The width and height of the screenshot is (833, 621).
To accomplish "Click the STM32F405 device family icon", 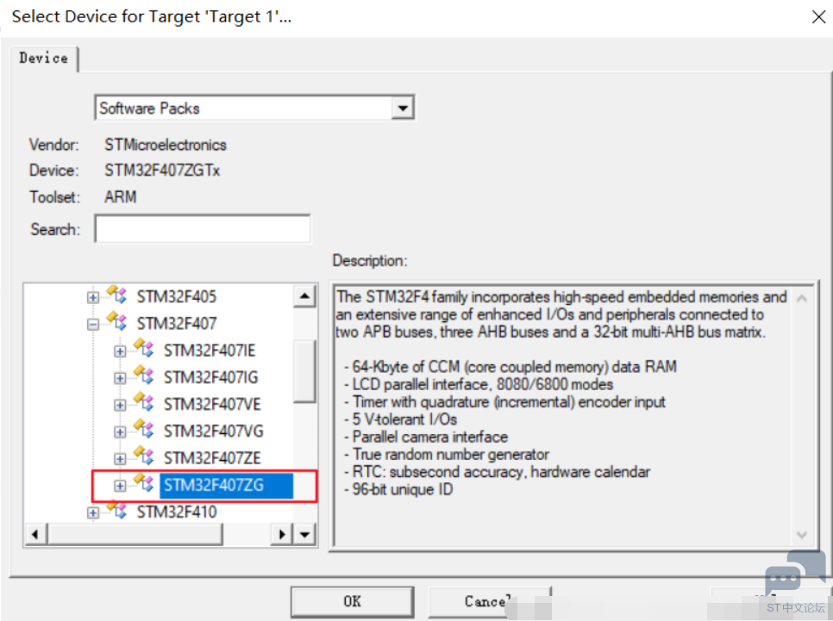I will pyautogui.click(x=117, y=294).
